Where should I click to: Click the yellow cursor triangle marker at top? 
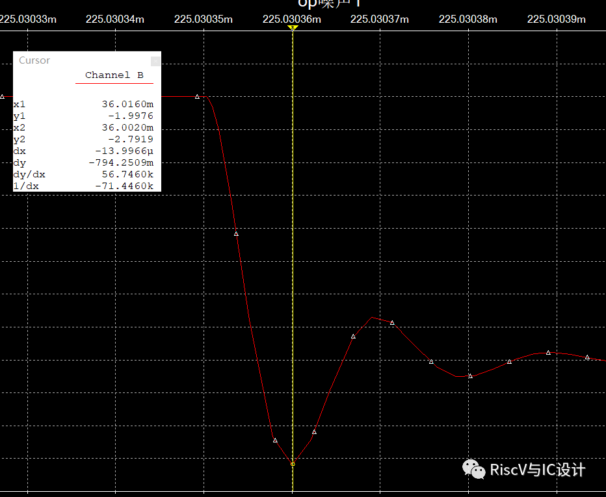293,28
